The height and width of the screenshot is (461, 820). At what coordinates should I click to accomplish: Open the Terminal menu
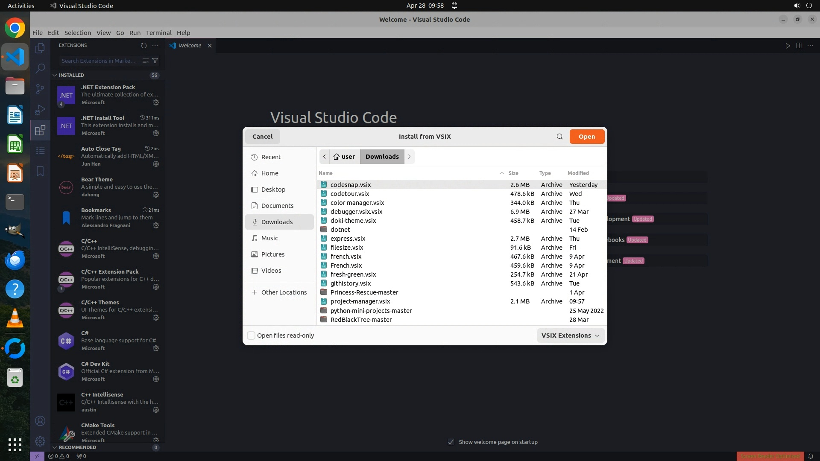click(x=158, y=33)
